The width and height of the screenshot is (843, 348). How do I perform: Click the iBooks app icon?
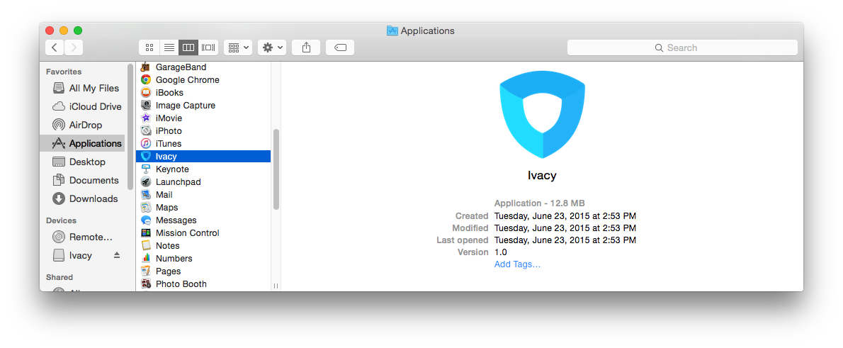146,93
